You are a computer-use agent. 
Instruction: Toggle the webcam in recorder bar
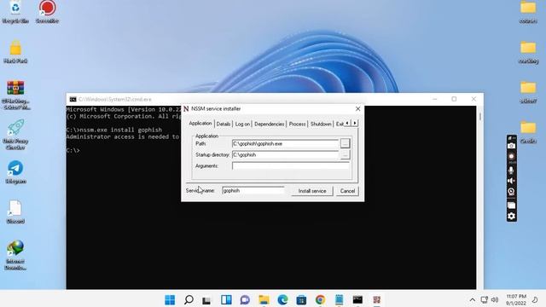pos(511,191)
